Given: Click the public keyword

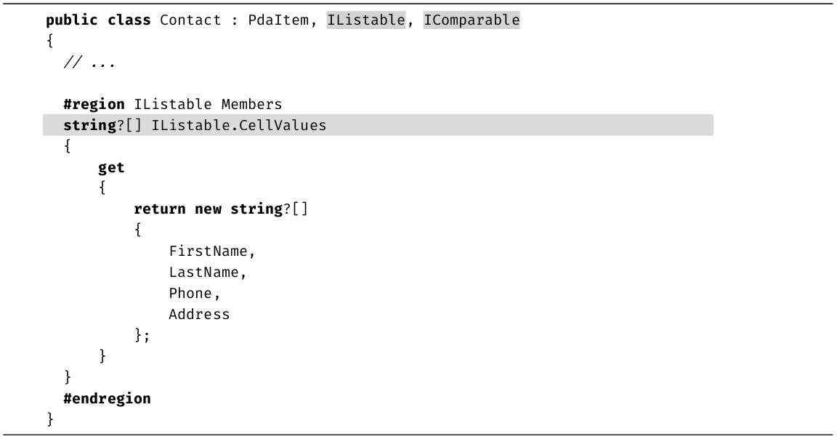Looking at the screenshot, I should point(72,20).
